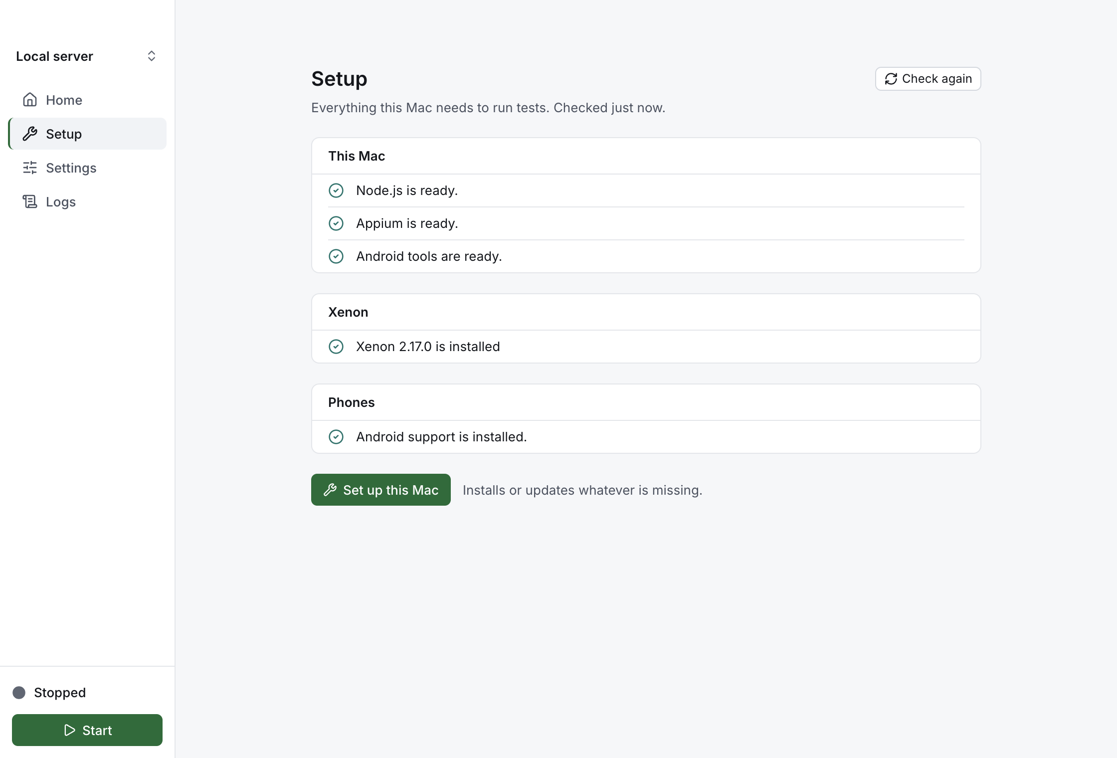The width and height of the screenshot is (1117, 758).
Task: Click the check icon beside Xenon 2.17.0 is installed
Action: coord(336,347)
